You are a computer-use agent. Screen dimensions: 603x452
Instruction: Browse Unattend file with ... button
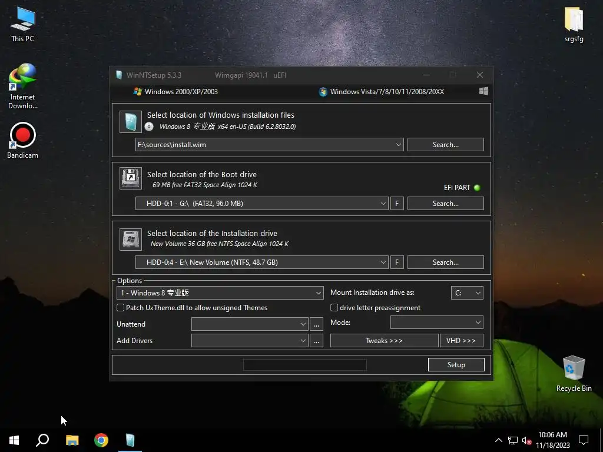pyautogui.click(x=316, y=324)
